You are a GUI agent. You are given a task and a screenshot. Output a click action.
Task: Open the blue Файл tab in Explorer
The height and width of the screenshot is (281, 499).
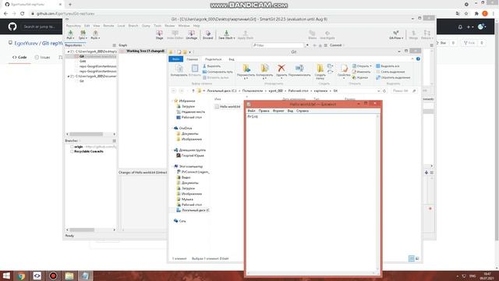pyautogui.click(x=175, y=59)
